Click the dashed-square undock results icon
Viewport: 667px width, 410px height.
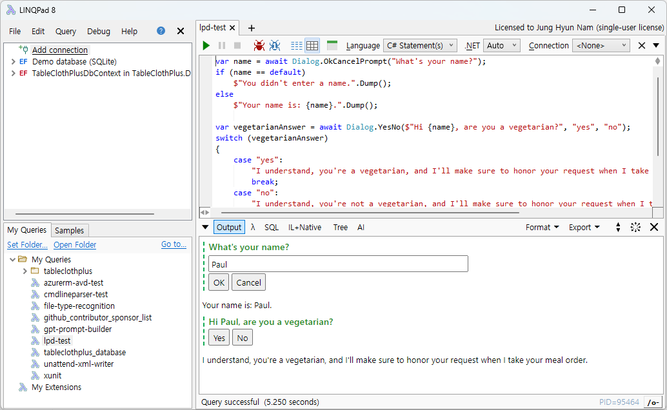click(x=635, y=227)
